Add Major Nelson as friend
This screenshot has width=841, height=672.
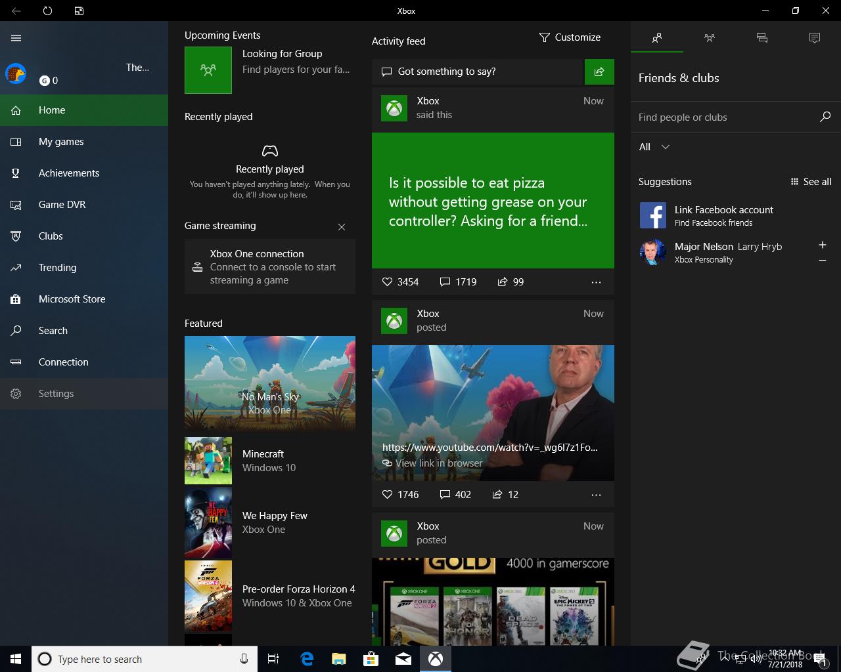pos(822,245)
